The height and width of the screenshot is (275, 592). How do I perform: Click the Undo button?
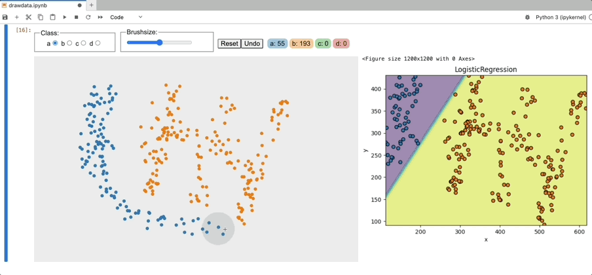(252, 43)
